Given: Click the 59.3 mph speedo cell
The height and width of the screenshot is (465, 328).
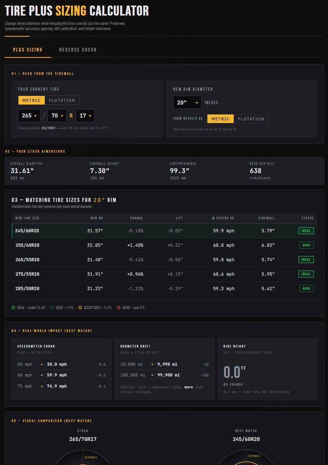Looking at the screenshot, I should [x=224, y=289].
